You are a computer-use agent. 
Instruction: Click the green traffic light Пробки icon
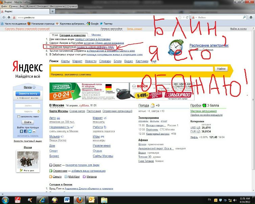point(204,106)
